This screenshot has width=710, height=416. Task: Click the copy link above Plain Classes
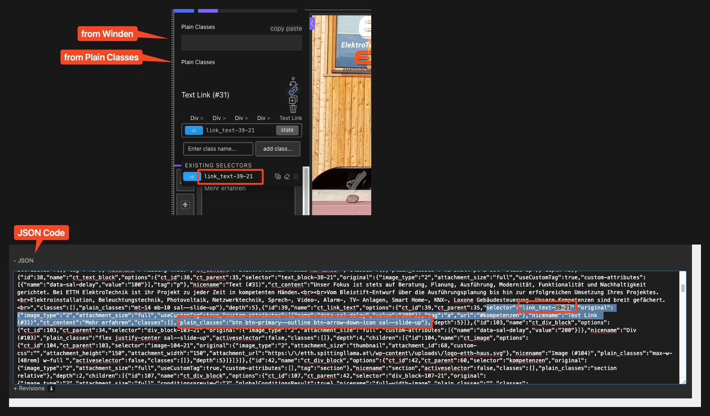click(x=277, y=28)
